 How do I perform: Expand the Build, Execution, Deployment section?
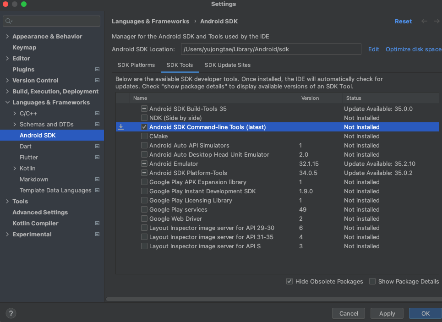(x=7, y=92)
